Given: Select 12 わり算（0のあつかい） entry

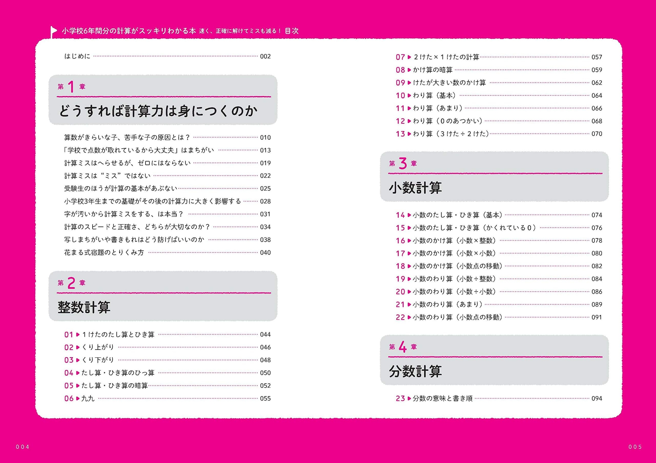Looking at the screenshot, I should [499, 121].
